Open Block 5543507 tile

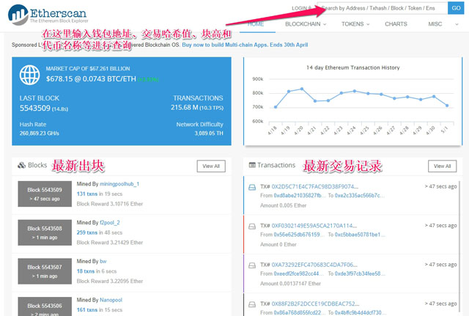pos(45,271)
